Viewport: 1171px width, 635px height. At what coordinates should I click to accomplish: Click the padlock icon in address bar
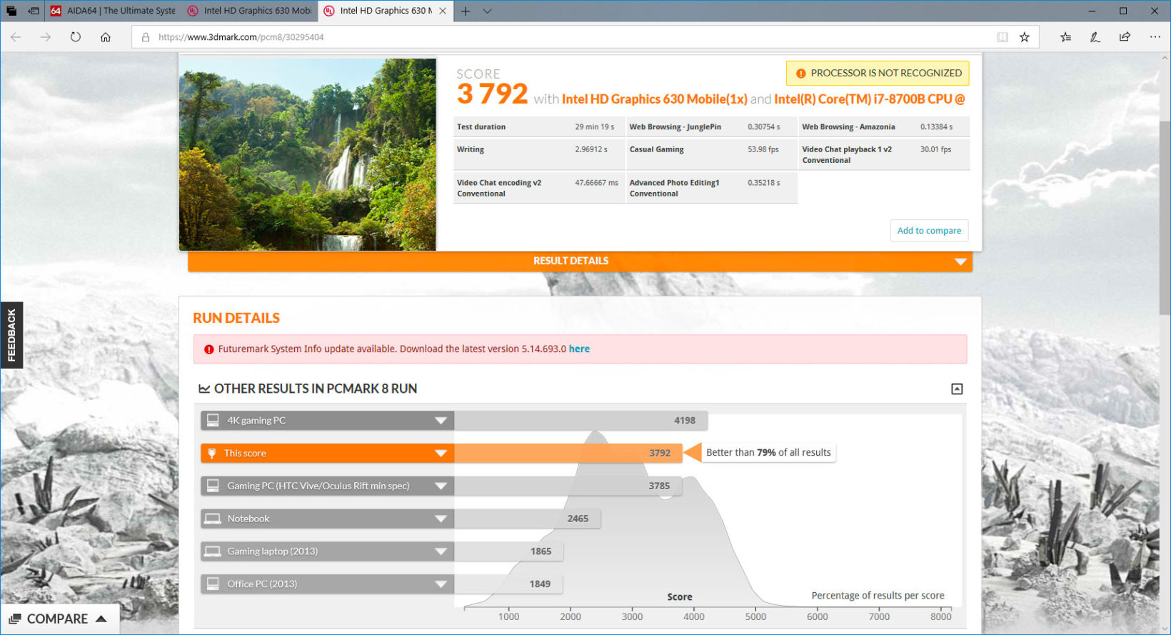click(x=146, y=37)
